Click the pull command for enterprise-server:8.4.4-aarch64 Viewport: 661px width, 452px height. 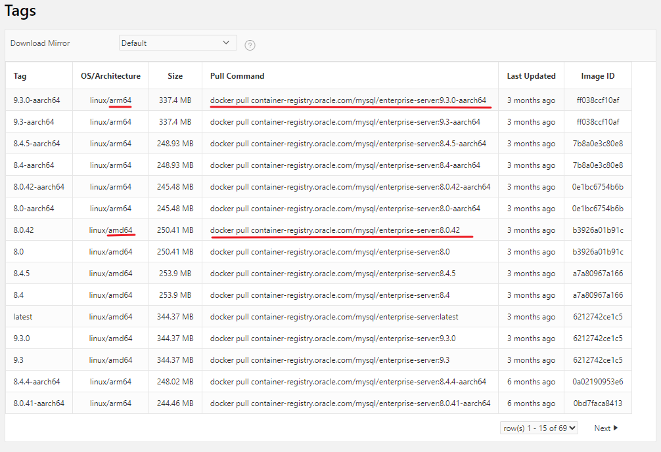tap(348, 382)
